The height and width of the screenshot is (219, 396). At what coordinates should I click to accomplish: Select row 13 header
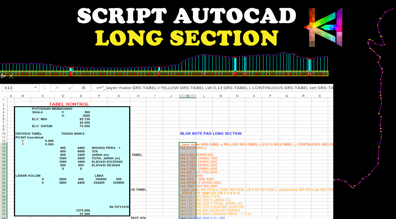coord(3,145)
